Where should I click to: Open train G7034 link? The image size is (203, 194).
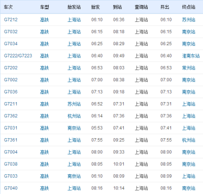(x=11, y=44)
